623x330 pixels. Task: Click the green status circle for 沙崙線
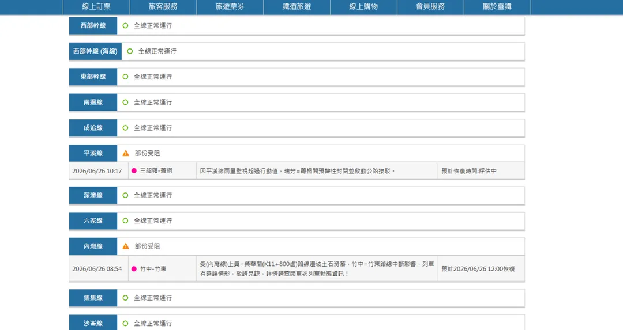pyautogui.click(x=126, y=324)
